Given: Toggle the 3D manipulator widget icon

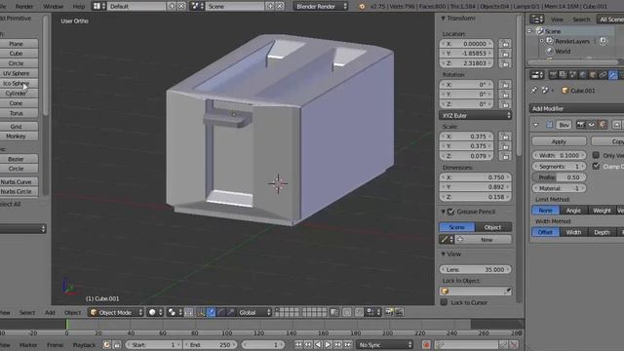Looking at the screenshot, I should (201, 312).
